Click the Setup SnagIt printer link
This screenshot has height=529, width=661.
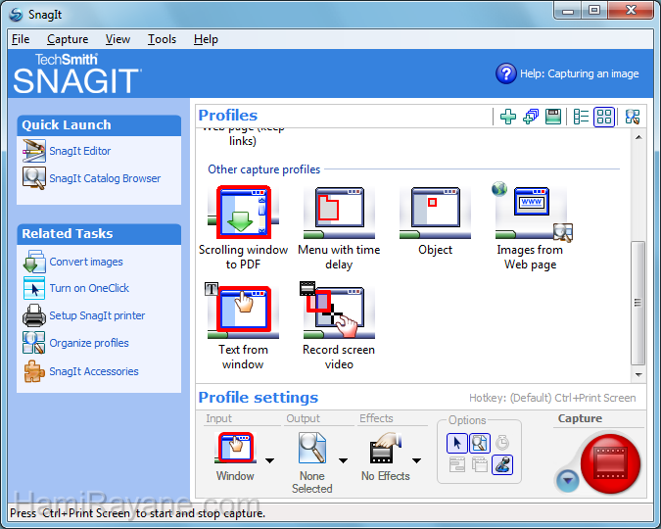(97, 315)
